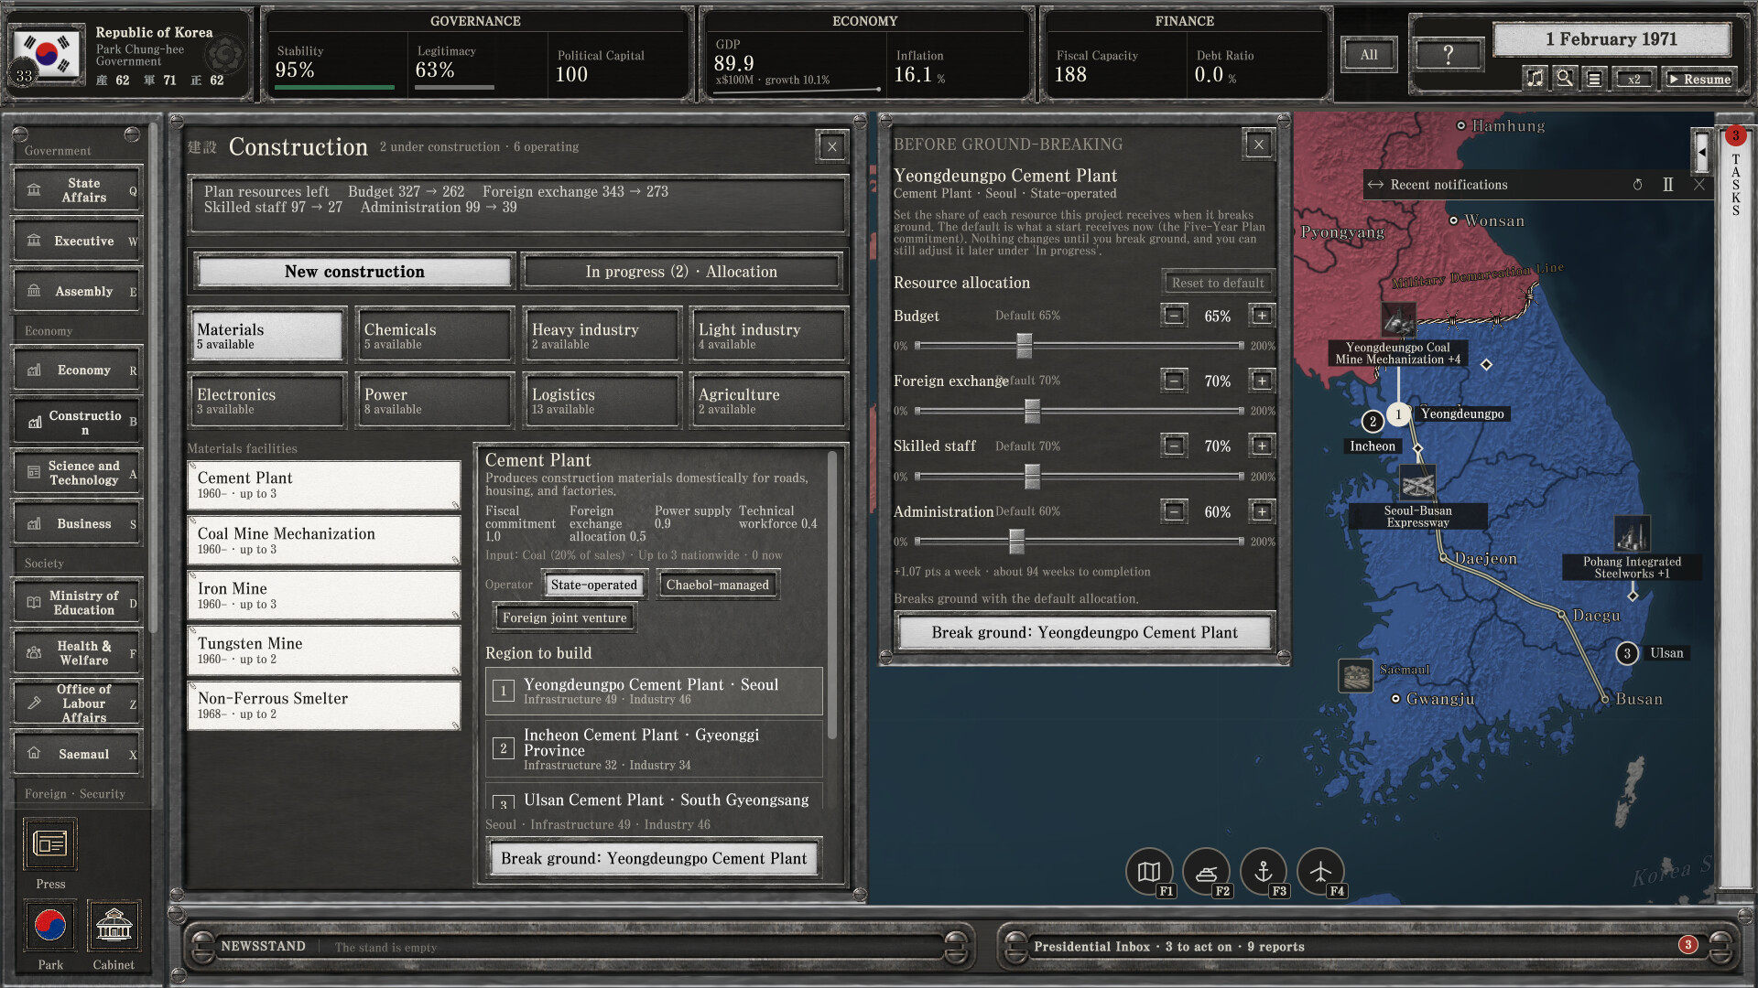This screenshot has height=988, width=1758.
Task: Increase Skilled staff allocation plus button
Action: [1262, 446]
